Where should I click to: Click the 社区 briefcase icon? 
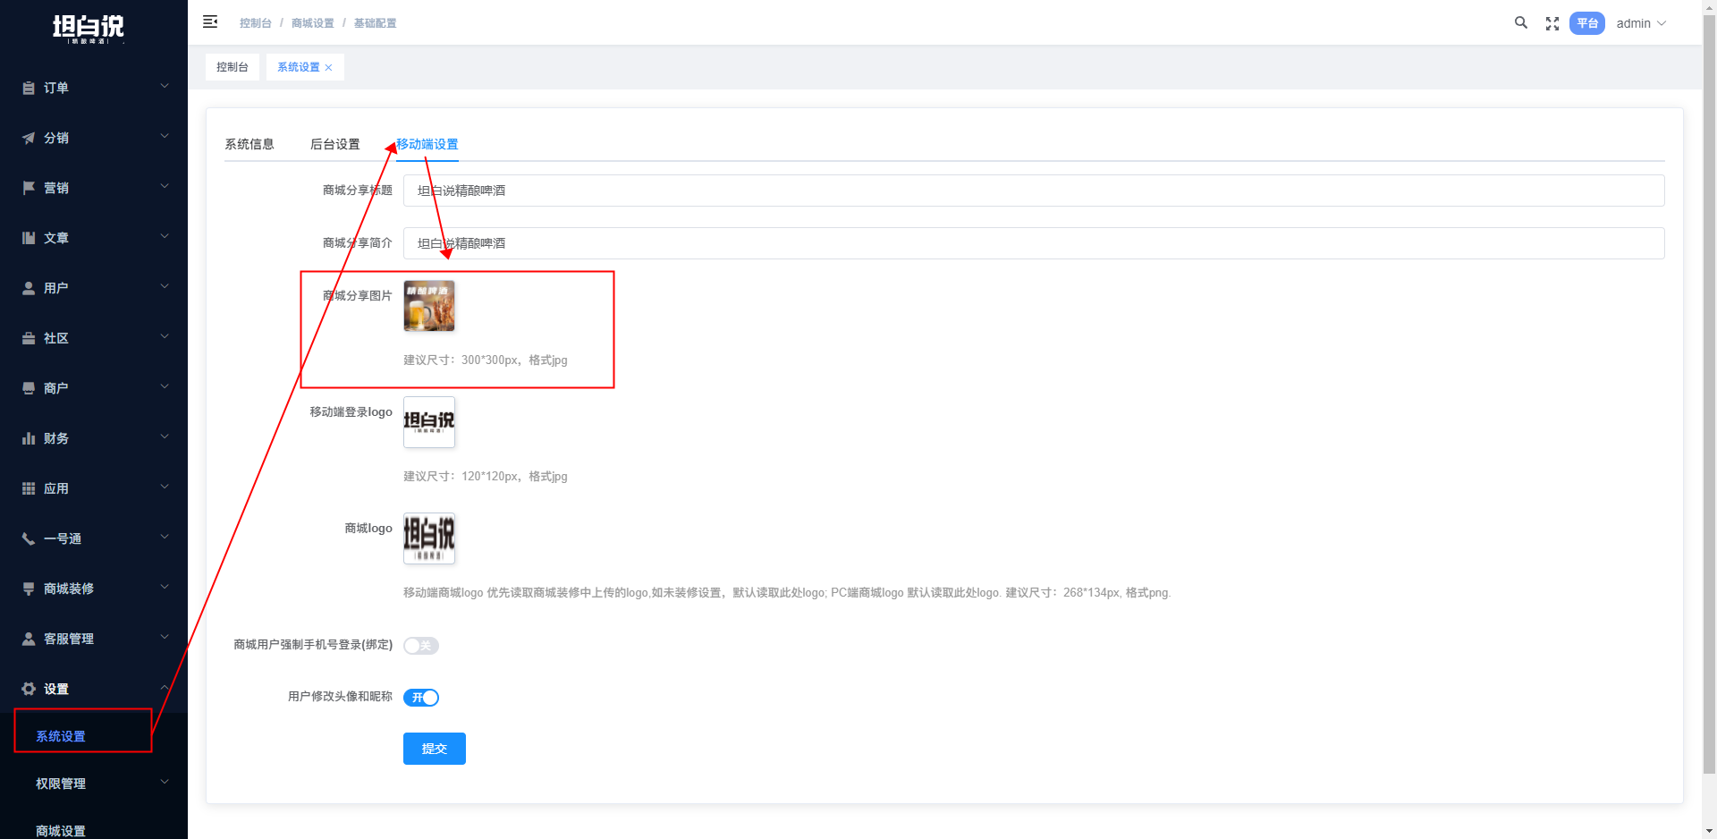(x=29, y=338)
